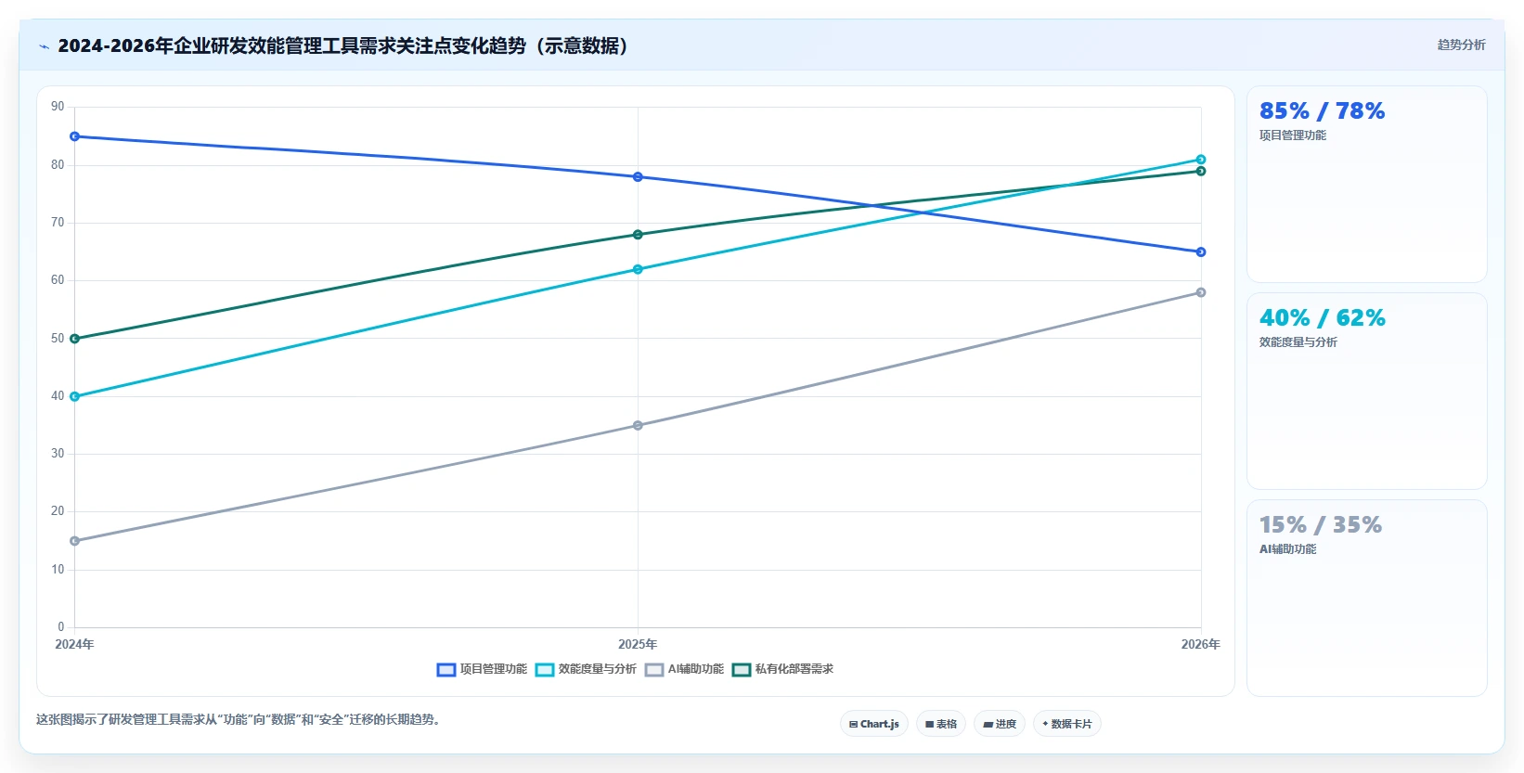Viewport: 1524px width, 773px height.
Task: Click the 0 y-axis label
Action: tap(60, 627)
